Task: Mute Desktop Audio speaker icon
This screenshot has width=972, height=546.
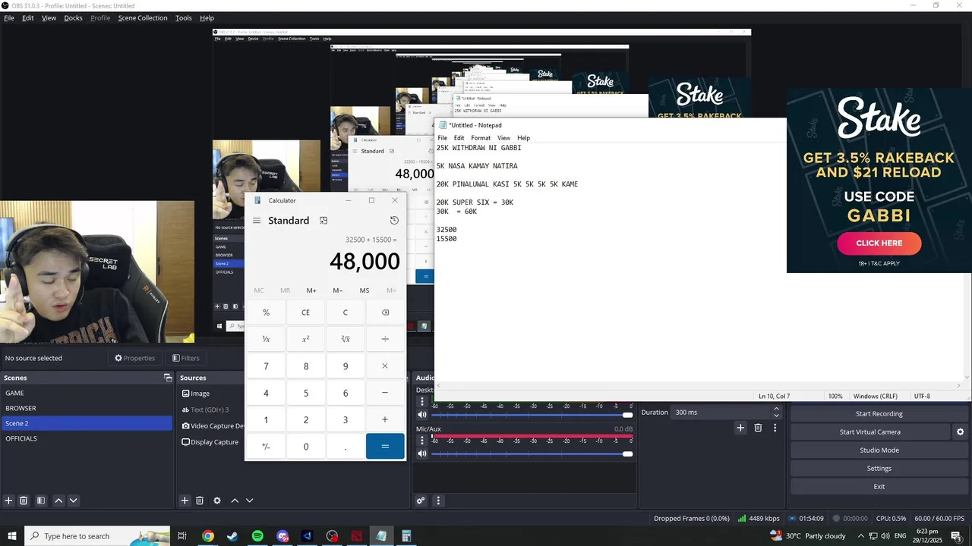Action: (422, 414)
